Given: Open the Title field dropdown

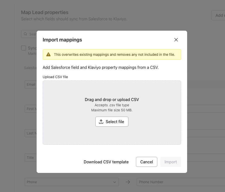Looking at the screenshot, I should click(x=30, y=158).
